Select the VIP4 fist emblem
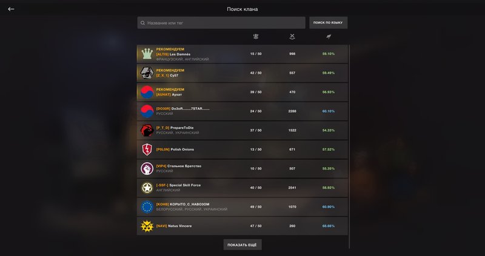485x256 pixels. (x=147, y=169)
